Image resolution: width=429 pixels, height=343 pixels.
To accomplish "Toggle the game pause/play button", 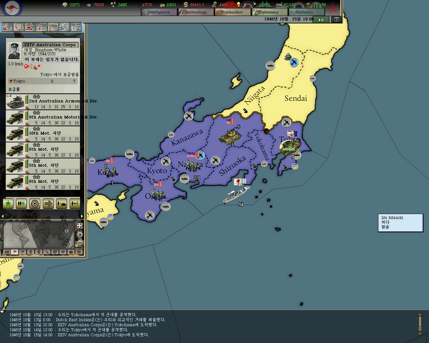I will coord(321,20).
